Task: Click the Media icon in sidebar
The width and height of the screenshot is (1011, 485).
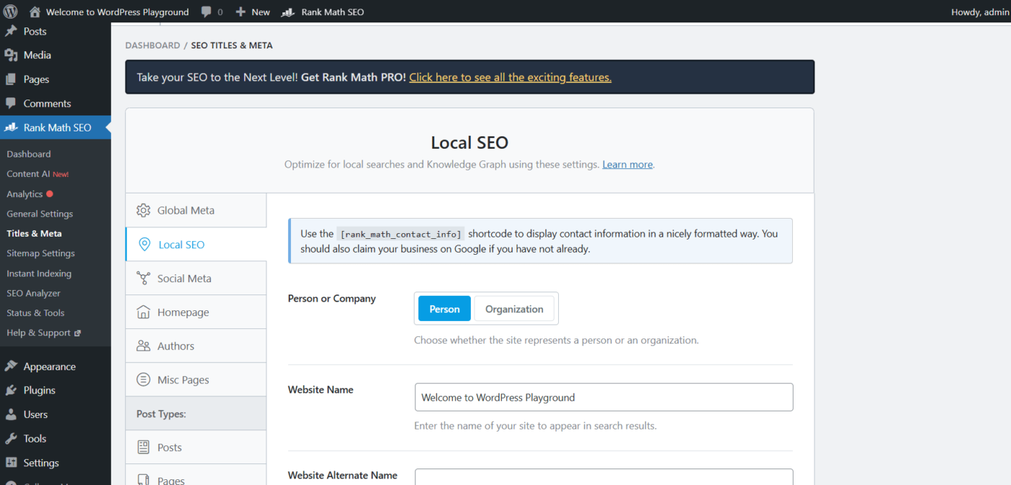Action: pos(11,56)
